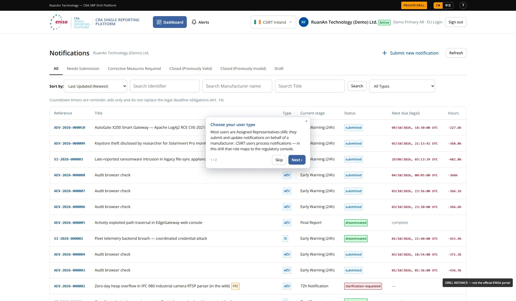Image resolution: width=516 pixels, height=301 pixels.
Task: Click the PRIVATE DRILL badge
Action: pos(414,5)
